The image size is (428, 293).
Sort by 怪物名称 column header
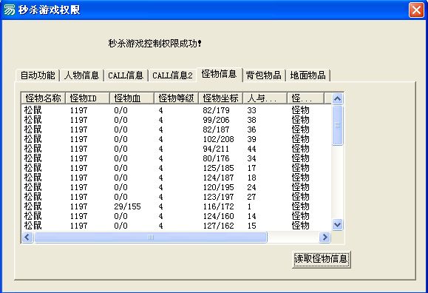tap(43, 98)
